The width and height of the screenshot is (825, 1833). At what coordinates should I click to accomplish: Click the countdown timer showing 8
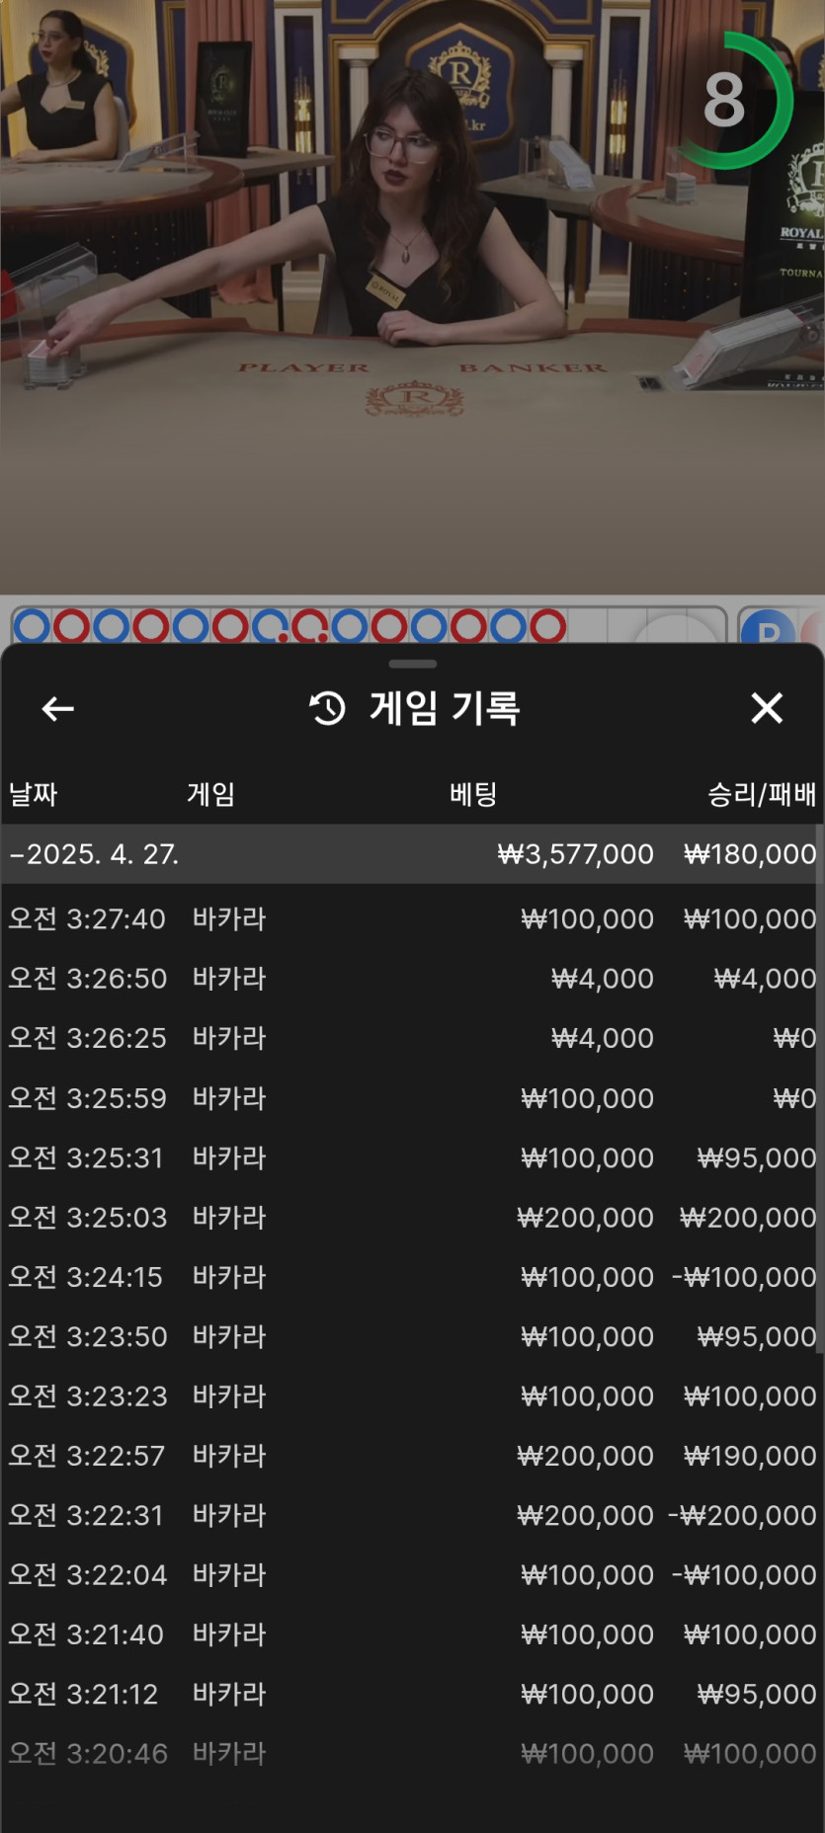(x=726, y=101)
